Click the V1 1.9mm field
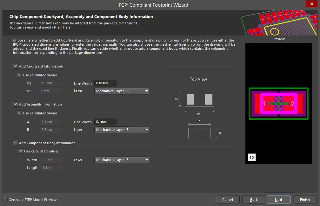 coord(50,83)
